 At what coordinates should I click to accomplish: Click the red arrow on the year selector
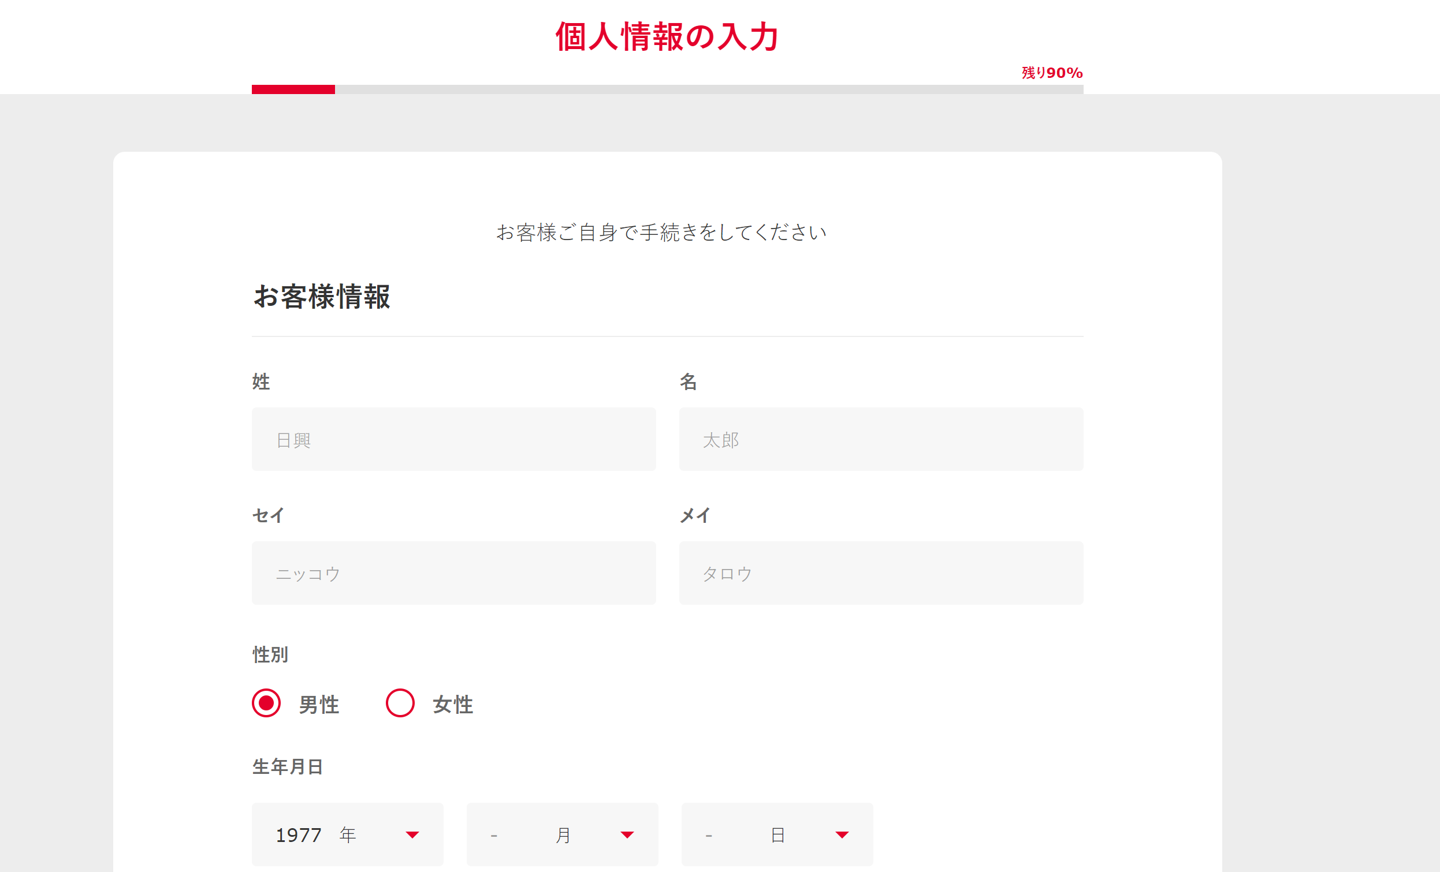pos(412,835)
